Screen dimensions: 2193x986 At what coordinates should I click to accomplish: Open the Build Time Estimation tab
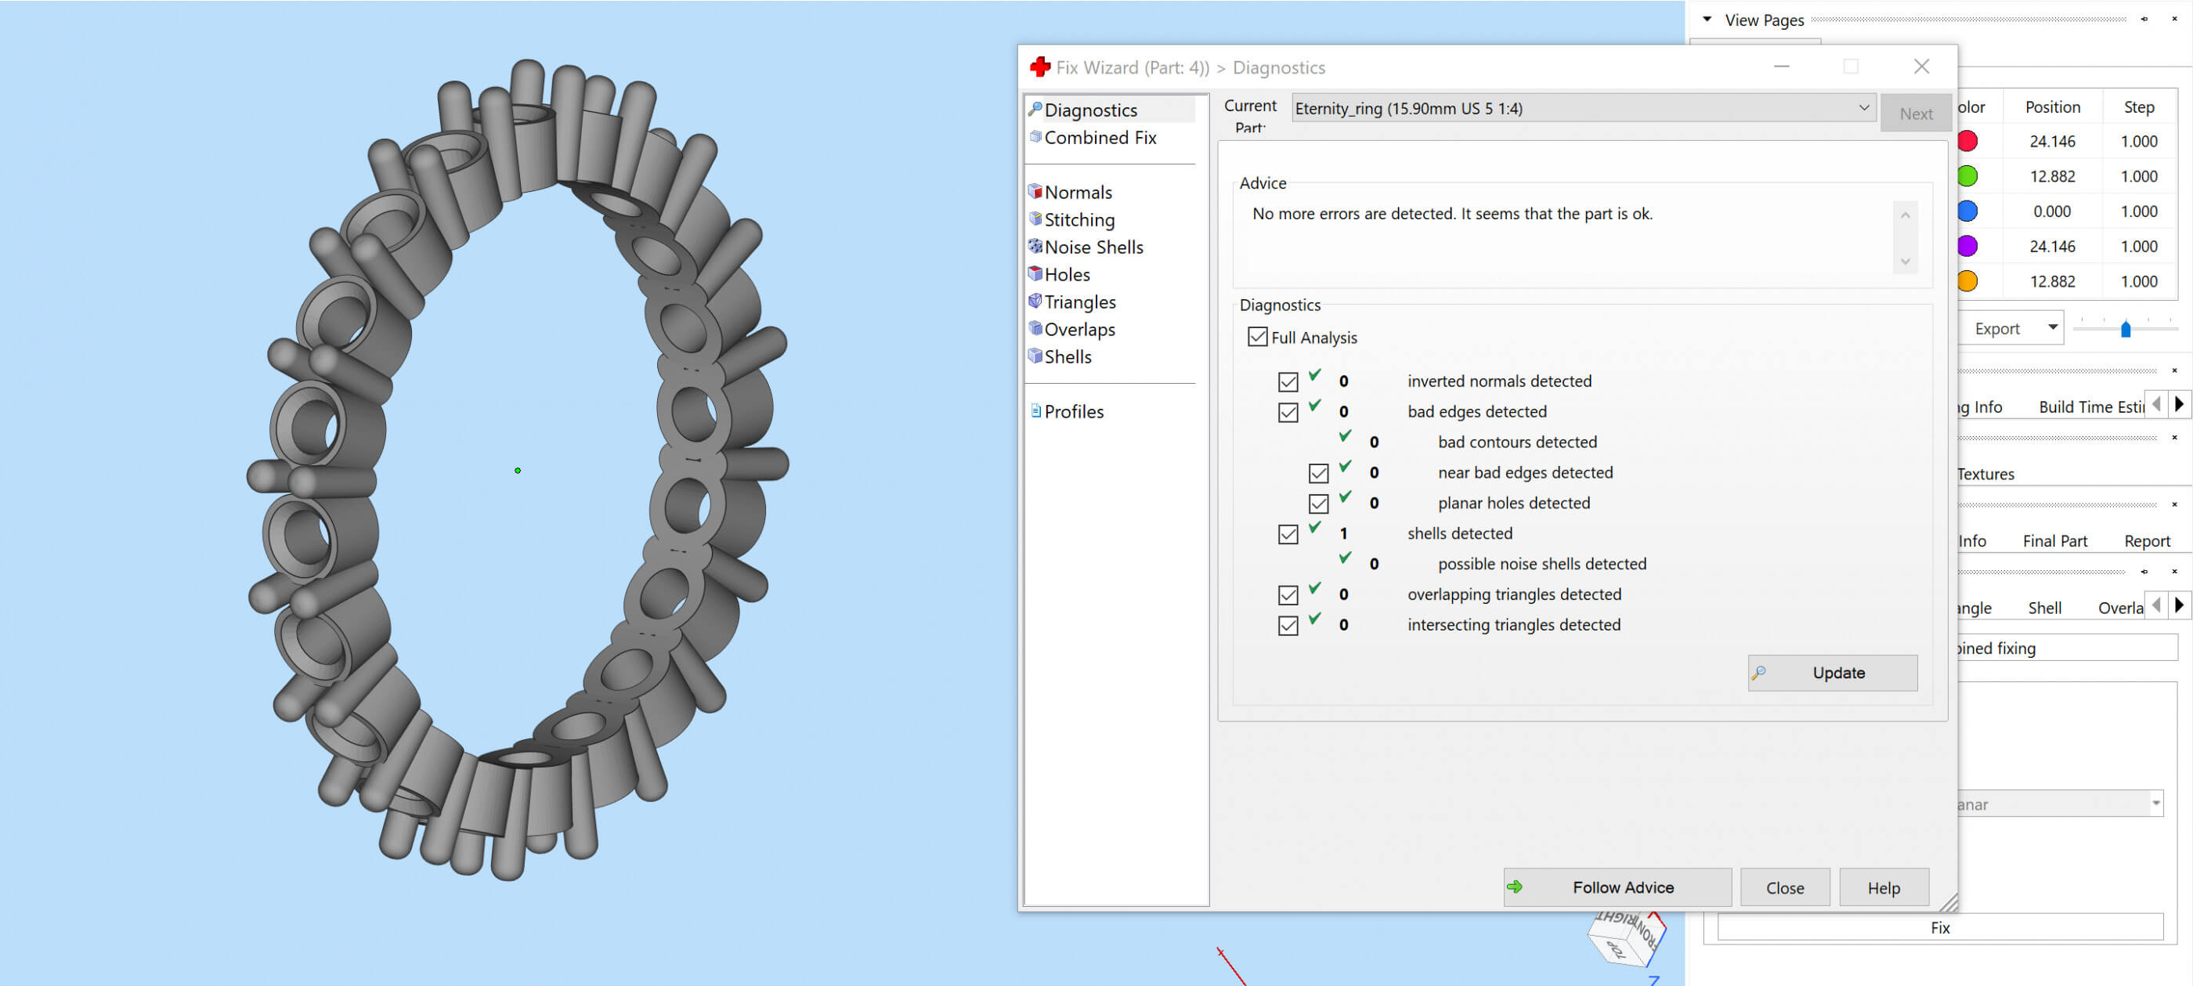[2090, 407]
